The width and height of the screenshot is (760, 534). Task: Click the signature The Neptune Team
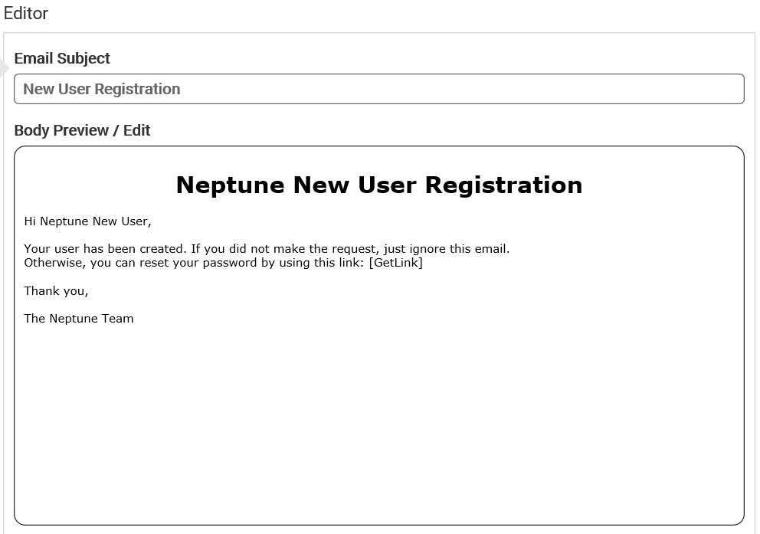[78, 318]
